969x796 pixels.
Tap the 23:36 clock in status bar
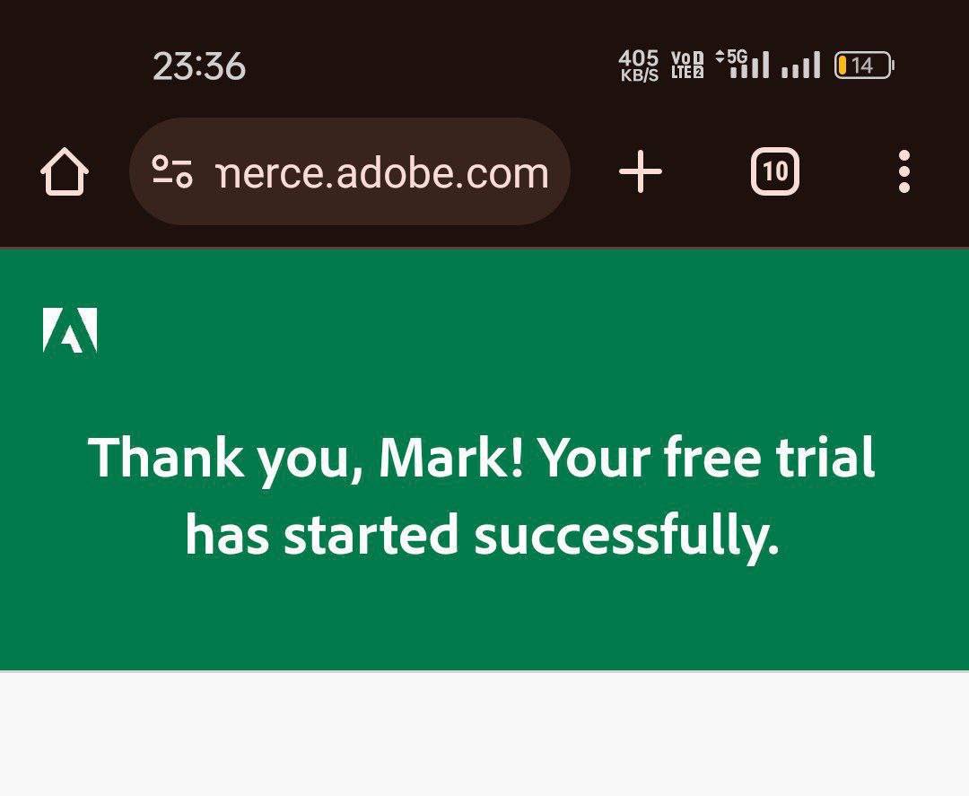pyautogui.click(x=199, y=66)
